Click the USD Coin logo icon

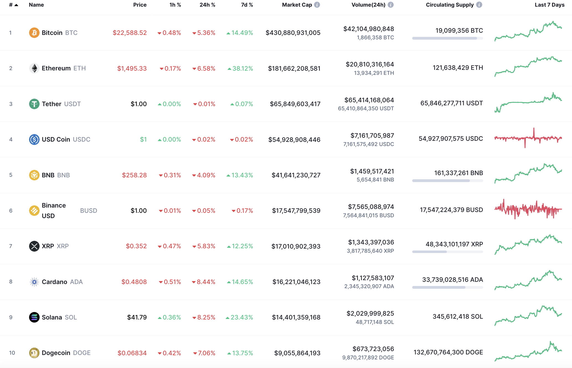click(34, 139)
